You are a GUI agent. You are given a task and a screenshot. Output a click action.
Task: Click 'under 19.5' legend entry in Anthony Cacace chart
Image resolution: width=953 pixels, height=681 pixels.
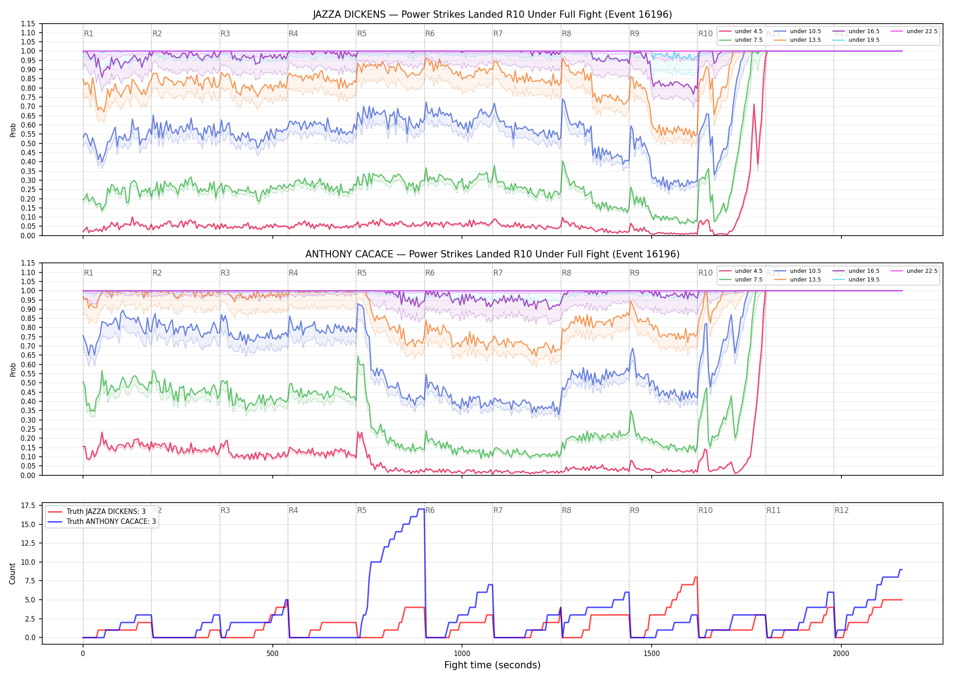tap(856, 280)
